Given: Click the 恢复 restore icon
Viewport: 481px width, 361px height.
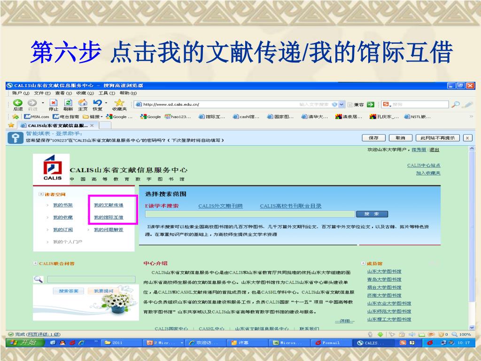Looking at the screenshot, I should click(x=97, y=103).
